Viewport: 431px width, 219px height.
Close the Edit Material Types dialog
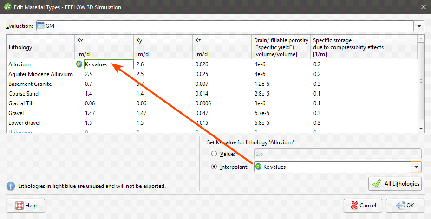(422, 7)
